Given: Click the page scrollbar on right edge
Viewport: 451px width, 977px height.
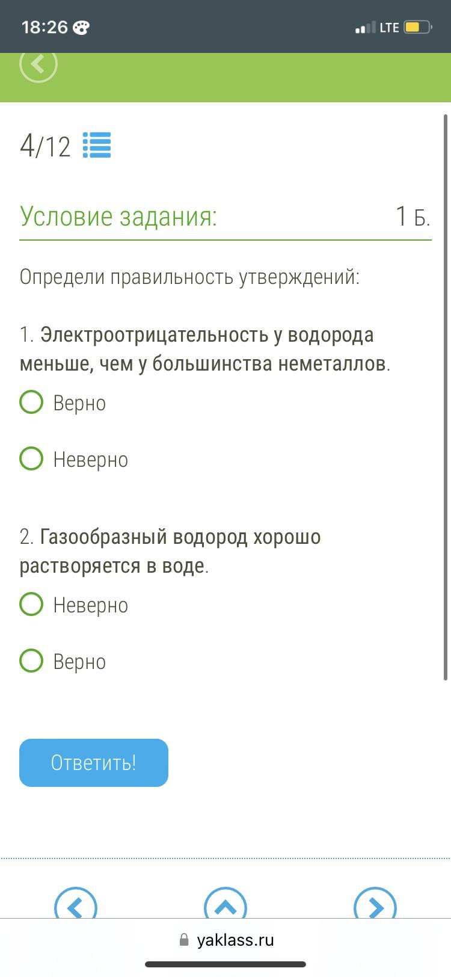Looking at the screenshot, I should [446, 397].
